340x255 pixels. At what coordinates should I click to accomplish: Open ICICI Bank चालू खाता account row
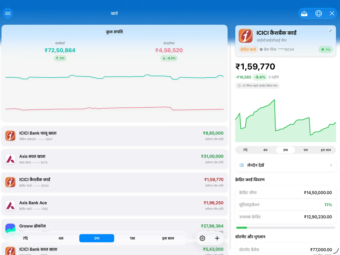click(114, 136)
